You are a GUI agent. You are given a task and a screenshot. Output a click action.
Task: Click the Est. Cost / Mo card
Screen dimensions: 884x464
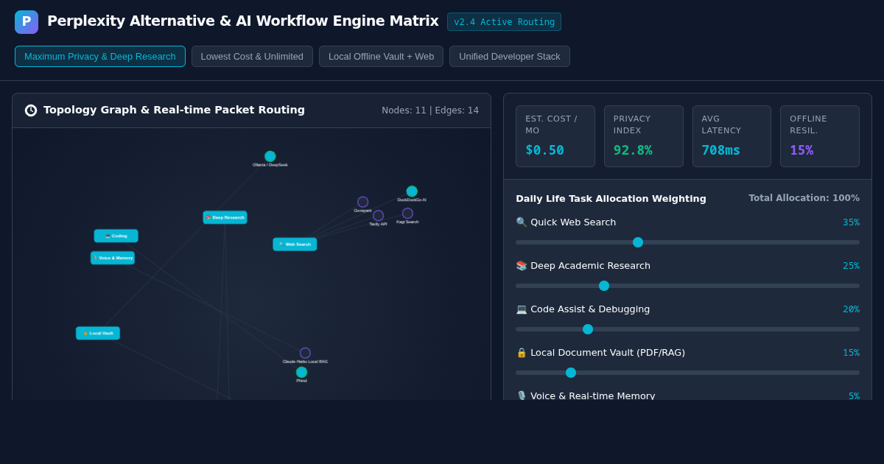[x=555, y=136]
